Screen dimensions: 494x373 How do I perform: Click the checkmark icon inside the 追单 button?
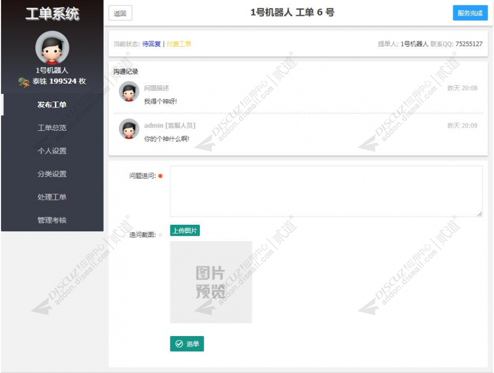point(180,344)
